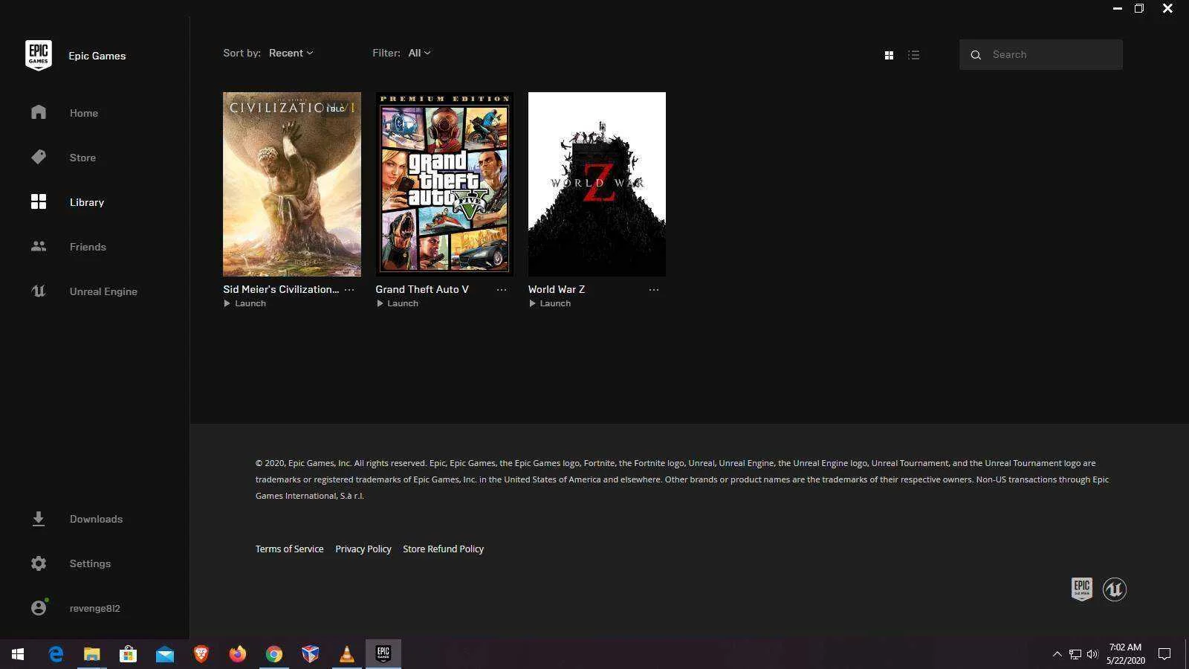Show hidden system tray icons

pos(1057,654)
